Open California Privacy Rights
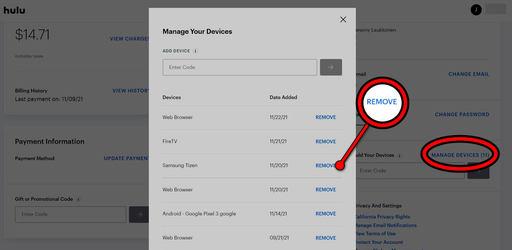Image resolution: width=512 pixels, height=250 pixels. click(382, 216)
